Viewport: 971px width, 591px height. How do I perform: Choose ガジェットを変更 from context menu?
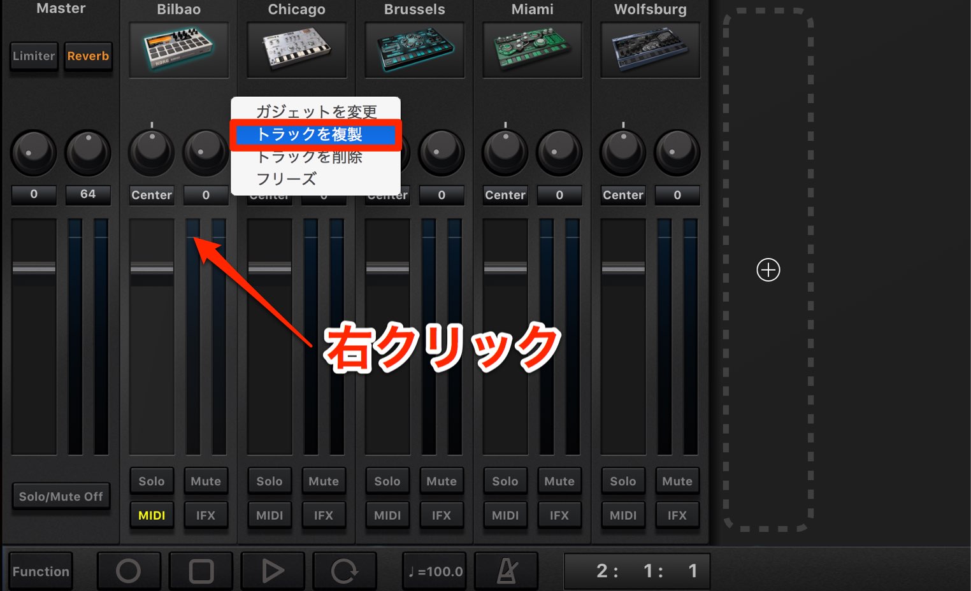(316, 111)
